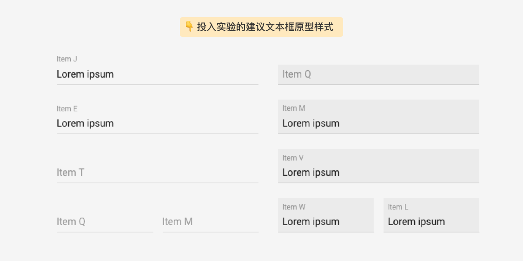Click 'Lorem ipsum' in the Item L field
This screenshot has width=523, height=261.
416,222
